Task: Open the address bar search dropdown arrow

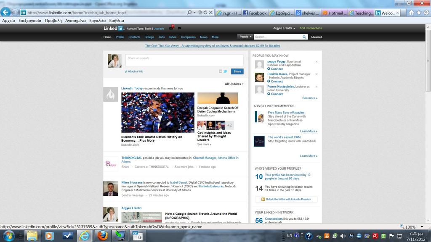Action: [194, 13]
